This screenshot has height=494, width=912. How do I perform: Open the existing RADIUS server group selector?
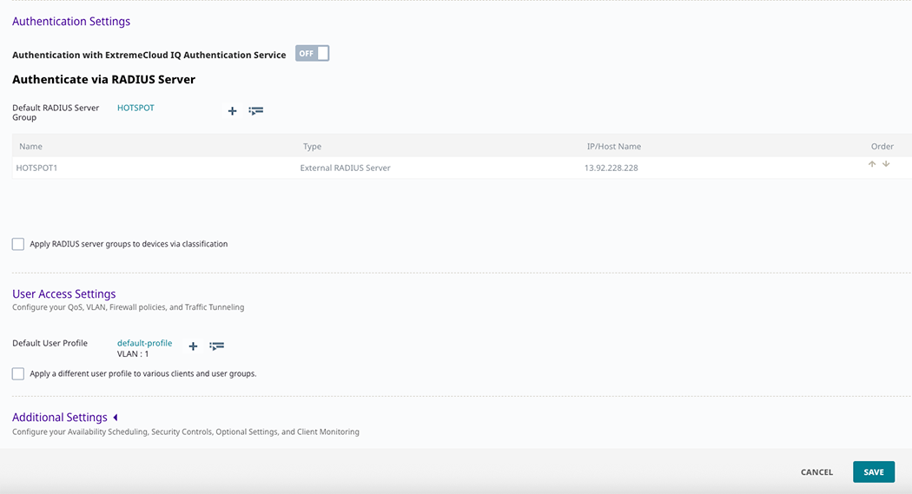pos(255,111)
